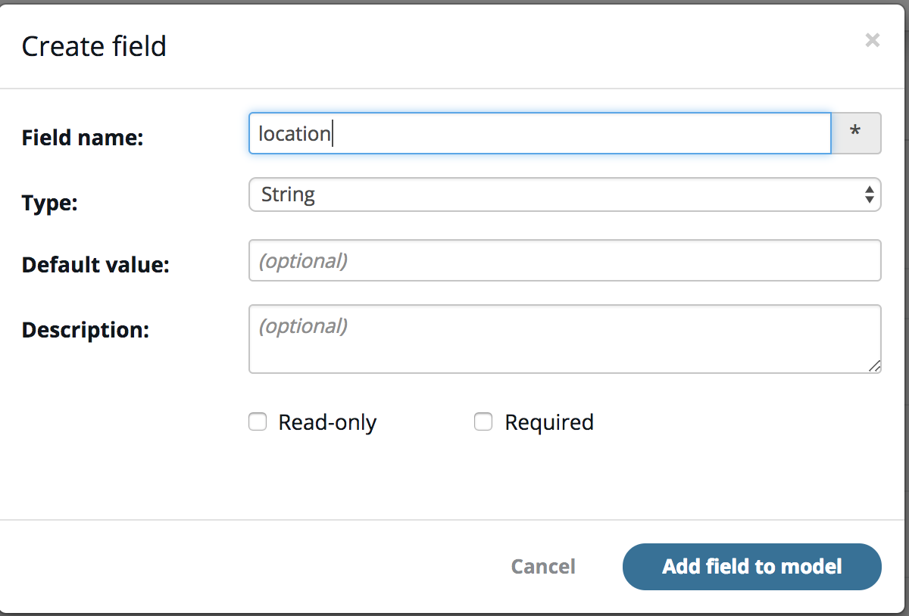Tick the Required checkbox
The height and width of the screenshot is (616, 909).
point(483,422)
